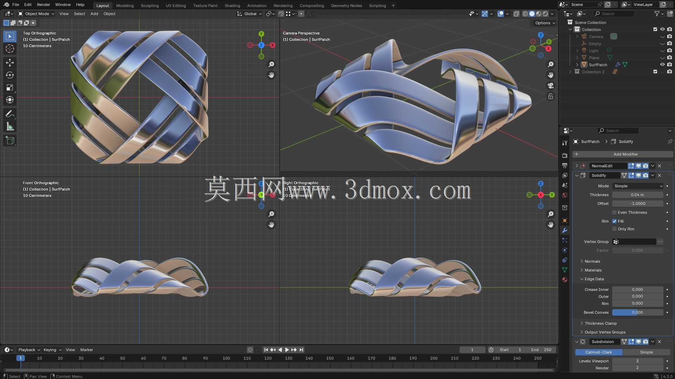
Task: Open the Render menu
Action: [43, 5]
